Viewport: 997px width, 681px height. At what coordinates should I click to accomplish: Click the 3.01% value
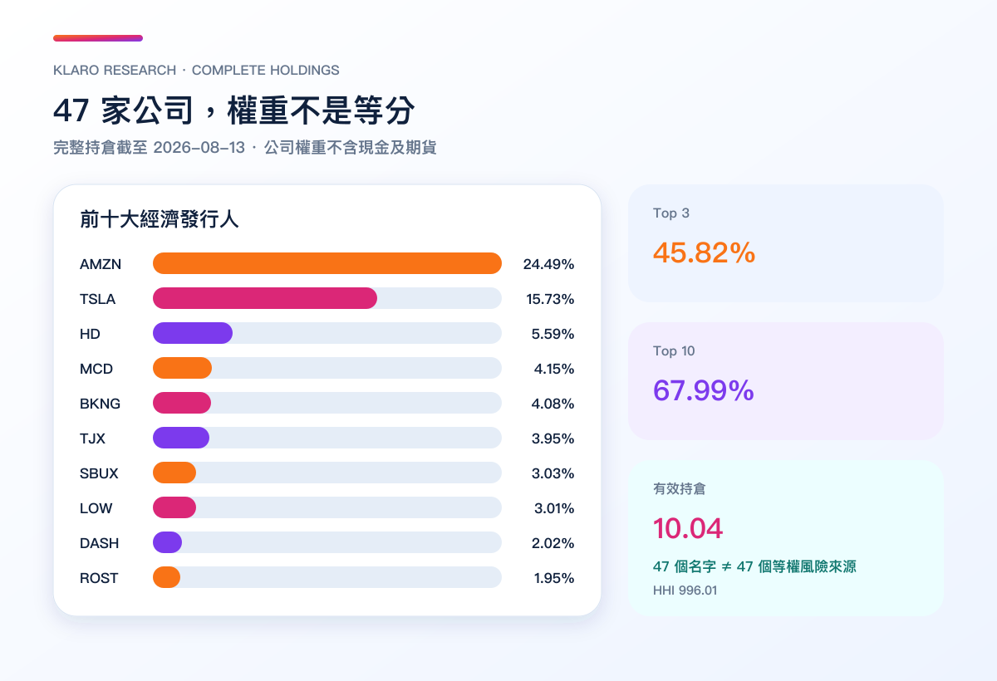[x=554, y=508]
